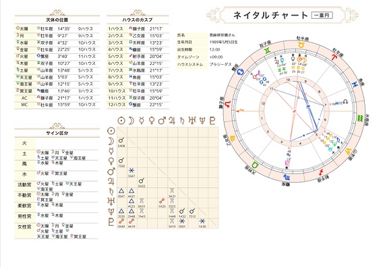Image resolution: width=385 pixels, height=267 pixels.
Task: Click the ハウスのカスプ table header
Action: 138,20
